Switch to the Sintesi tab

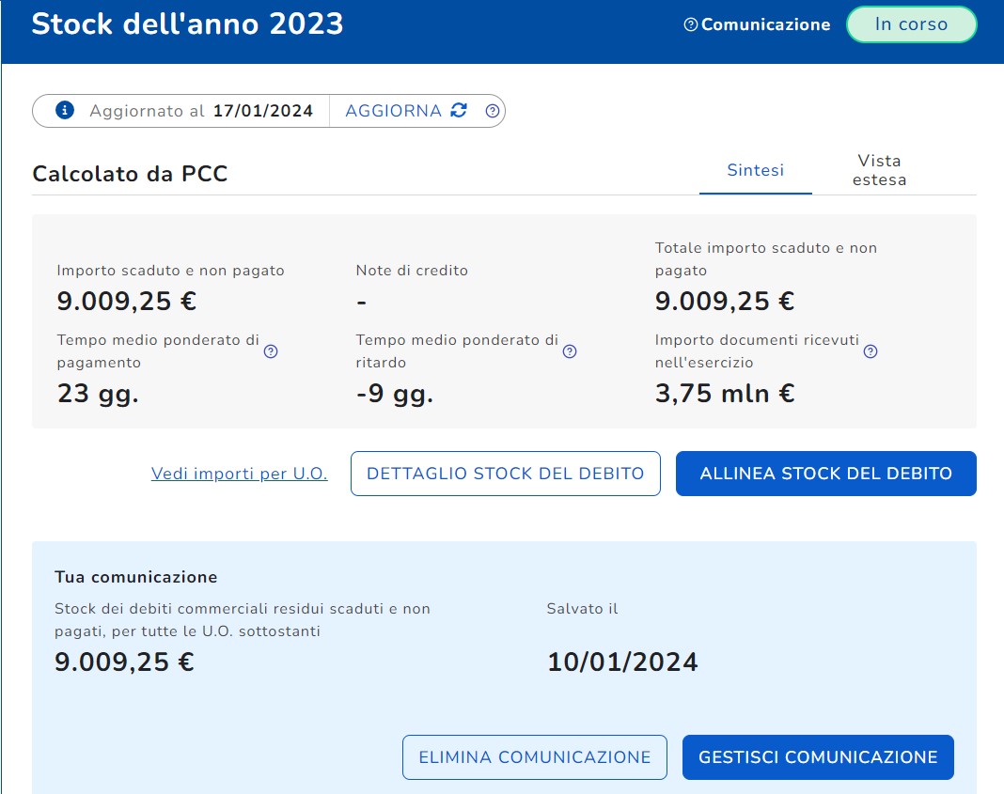[x=755, y=170]
